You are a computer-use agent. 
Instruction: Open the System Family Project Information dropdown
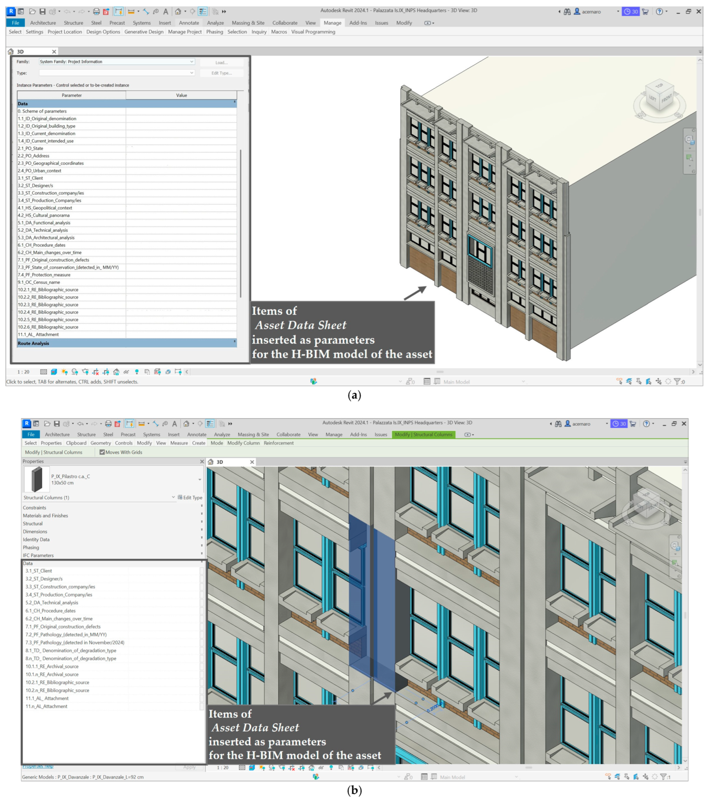pos(191,62)
